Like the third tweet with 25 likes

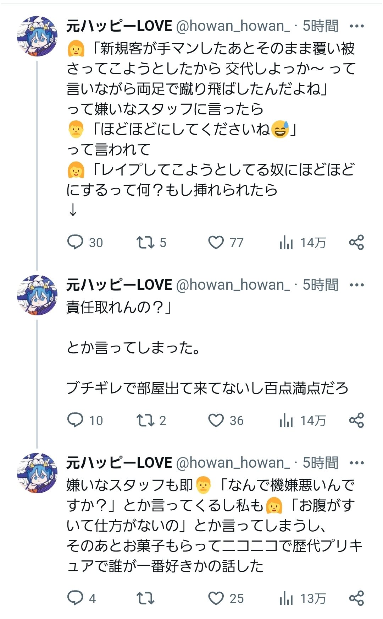pos(216,598)
